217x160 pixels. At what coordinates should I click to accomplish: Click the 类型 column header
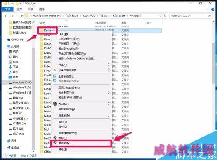(124, 23)
